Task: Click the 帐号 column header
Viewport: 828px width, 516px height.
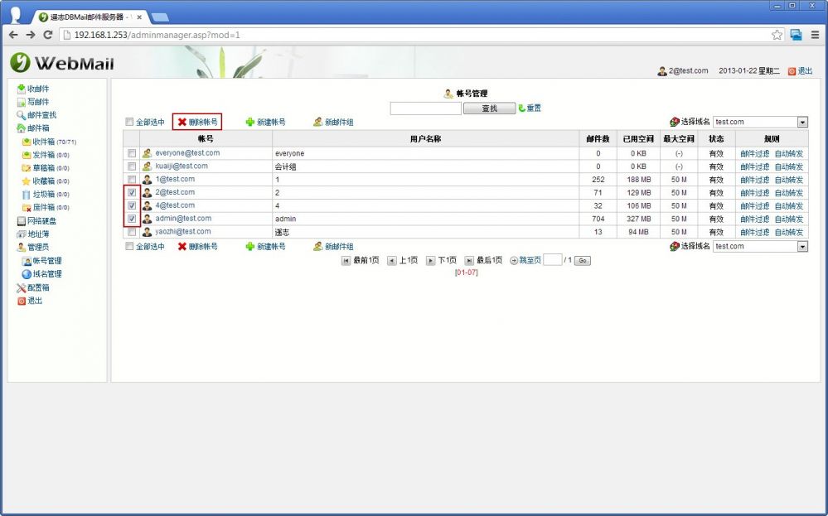Action: click(206, 139)
